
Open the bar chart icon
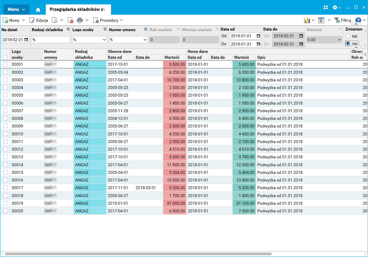tap(307, 20)
